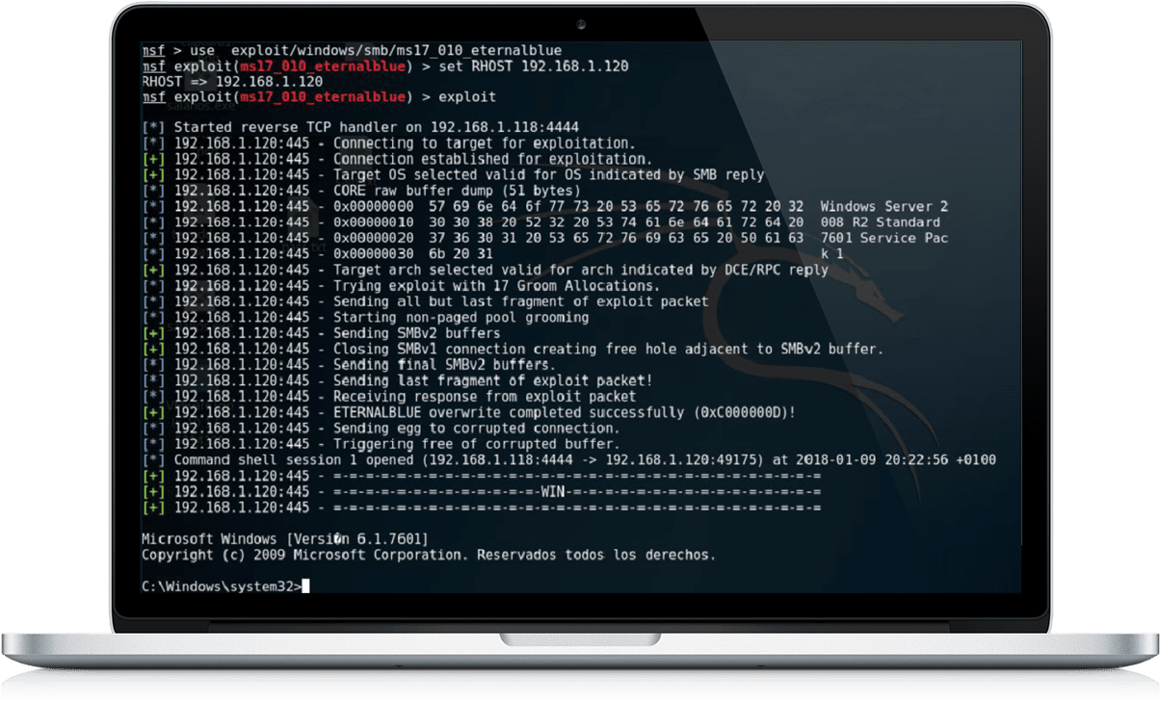
Task: Click 'Trying exploit with 17 Groom Allocations' line
Action: click(x=401, y=285)
